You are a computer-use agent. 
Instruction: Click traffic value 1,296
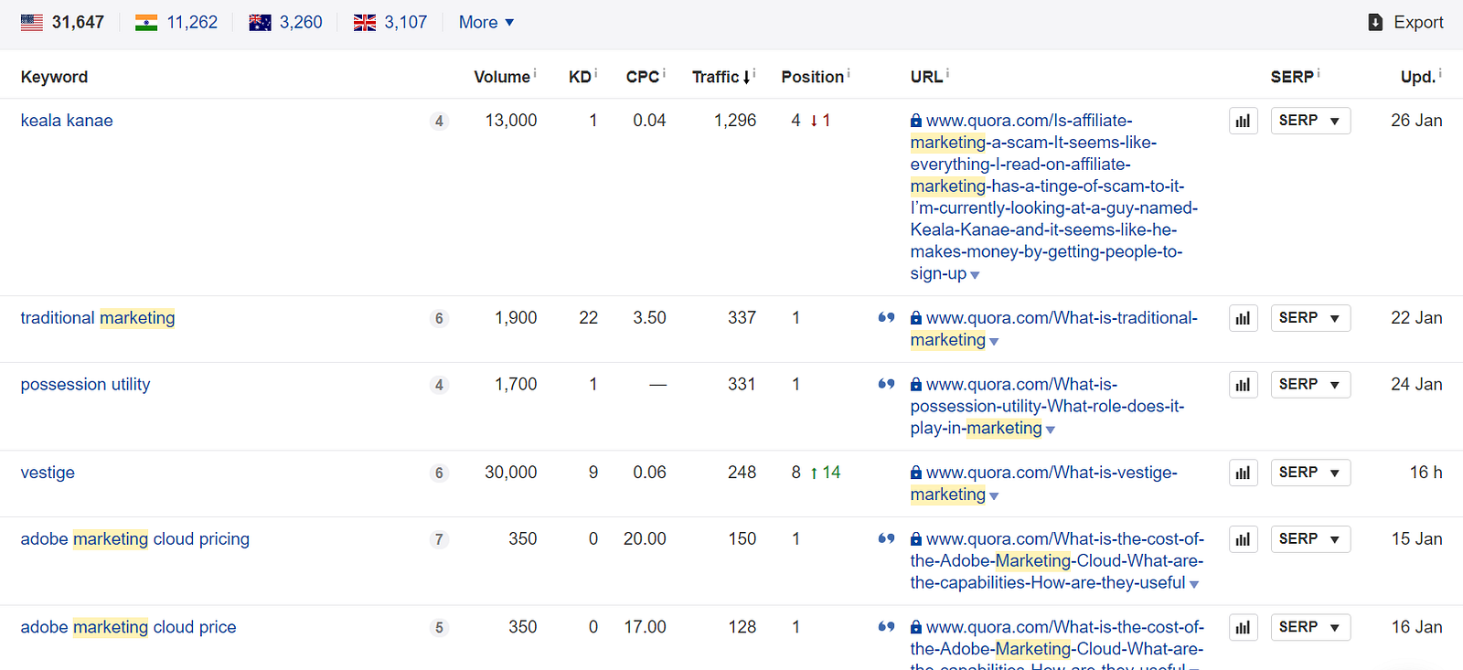coord(735,121)
